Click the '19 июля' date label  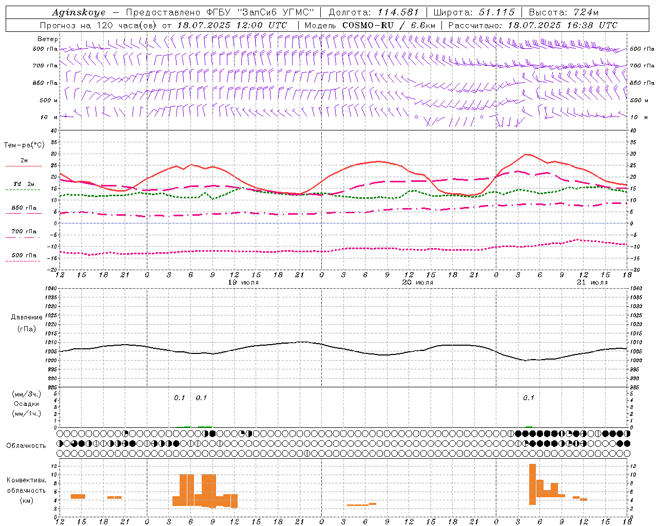pos(243,283)
